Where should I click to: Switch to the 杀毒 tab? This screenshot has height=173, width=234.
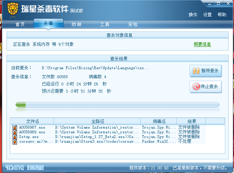click(48, 23)
